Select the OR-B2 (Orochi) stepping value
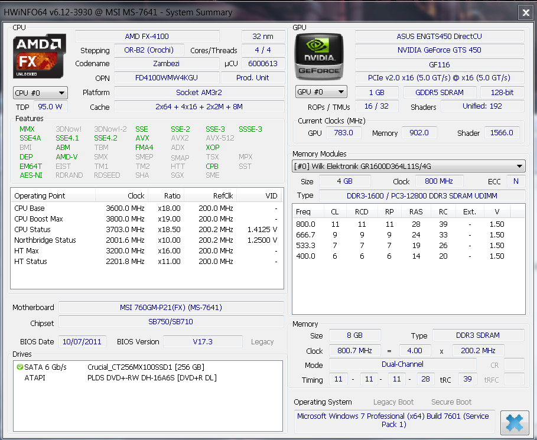This screenshot has height=440, width=537. (x=149, y=50)
